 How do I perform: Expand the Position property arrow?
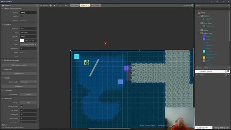coord(10,29)
